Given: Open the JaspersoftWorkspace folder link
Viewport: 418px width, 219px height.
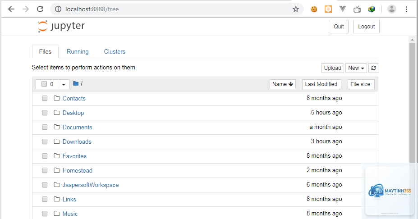Looking at the screenshot, I should (x=90, y=185).
